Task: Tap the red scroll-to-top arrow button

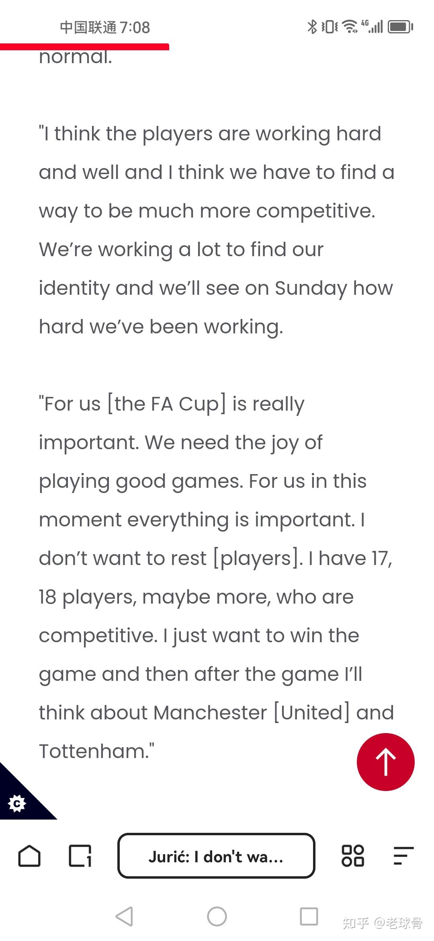Action: (x=385, y=762)
